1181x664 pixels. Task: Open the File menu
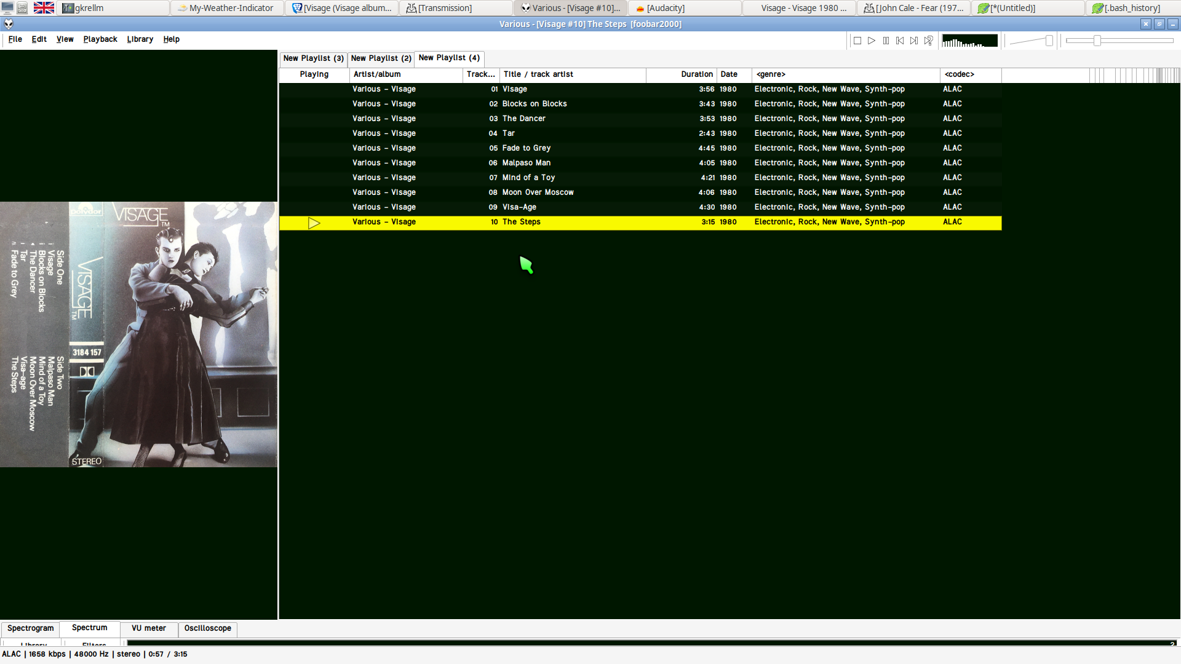15,39
